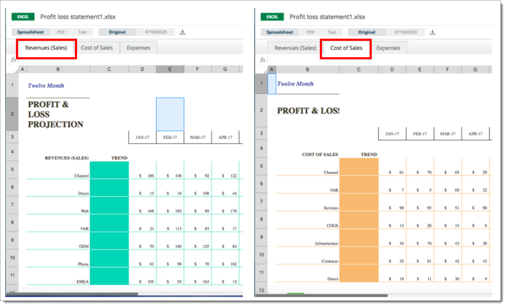506x306 pixels.
Task: Switch to Text view in left viewer
Action: [x=82, y=32]
